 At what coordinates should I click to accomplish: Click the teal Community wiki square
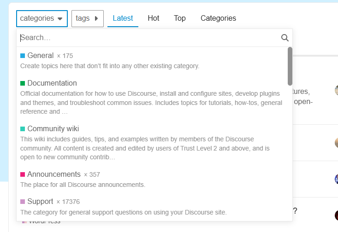(x=23, y=129)
